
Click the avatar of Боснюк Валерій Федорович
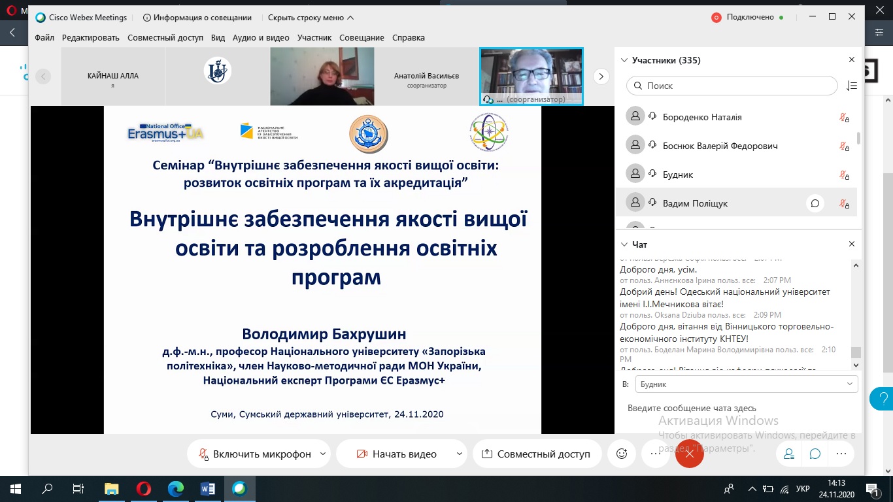coord(635,146)
